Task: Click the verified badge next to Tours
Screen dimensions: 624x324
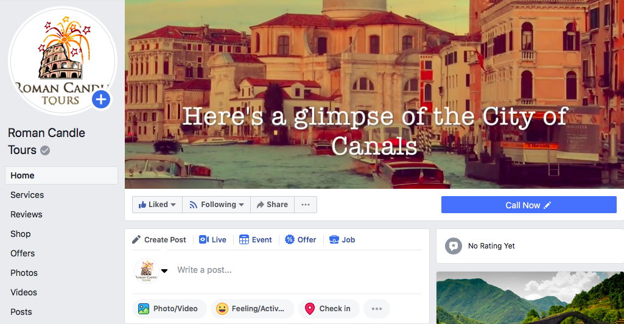Action: click(x=46, y=150)
